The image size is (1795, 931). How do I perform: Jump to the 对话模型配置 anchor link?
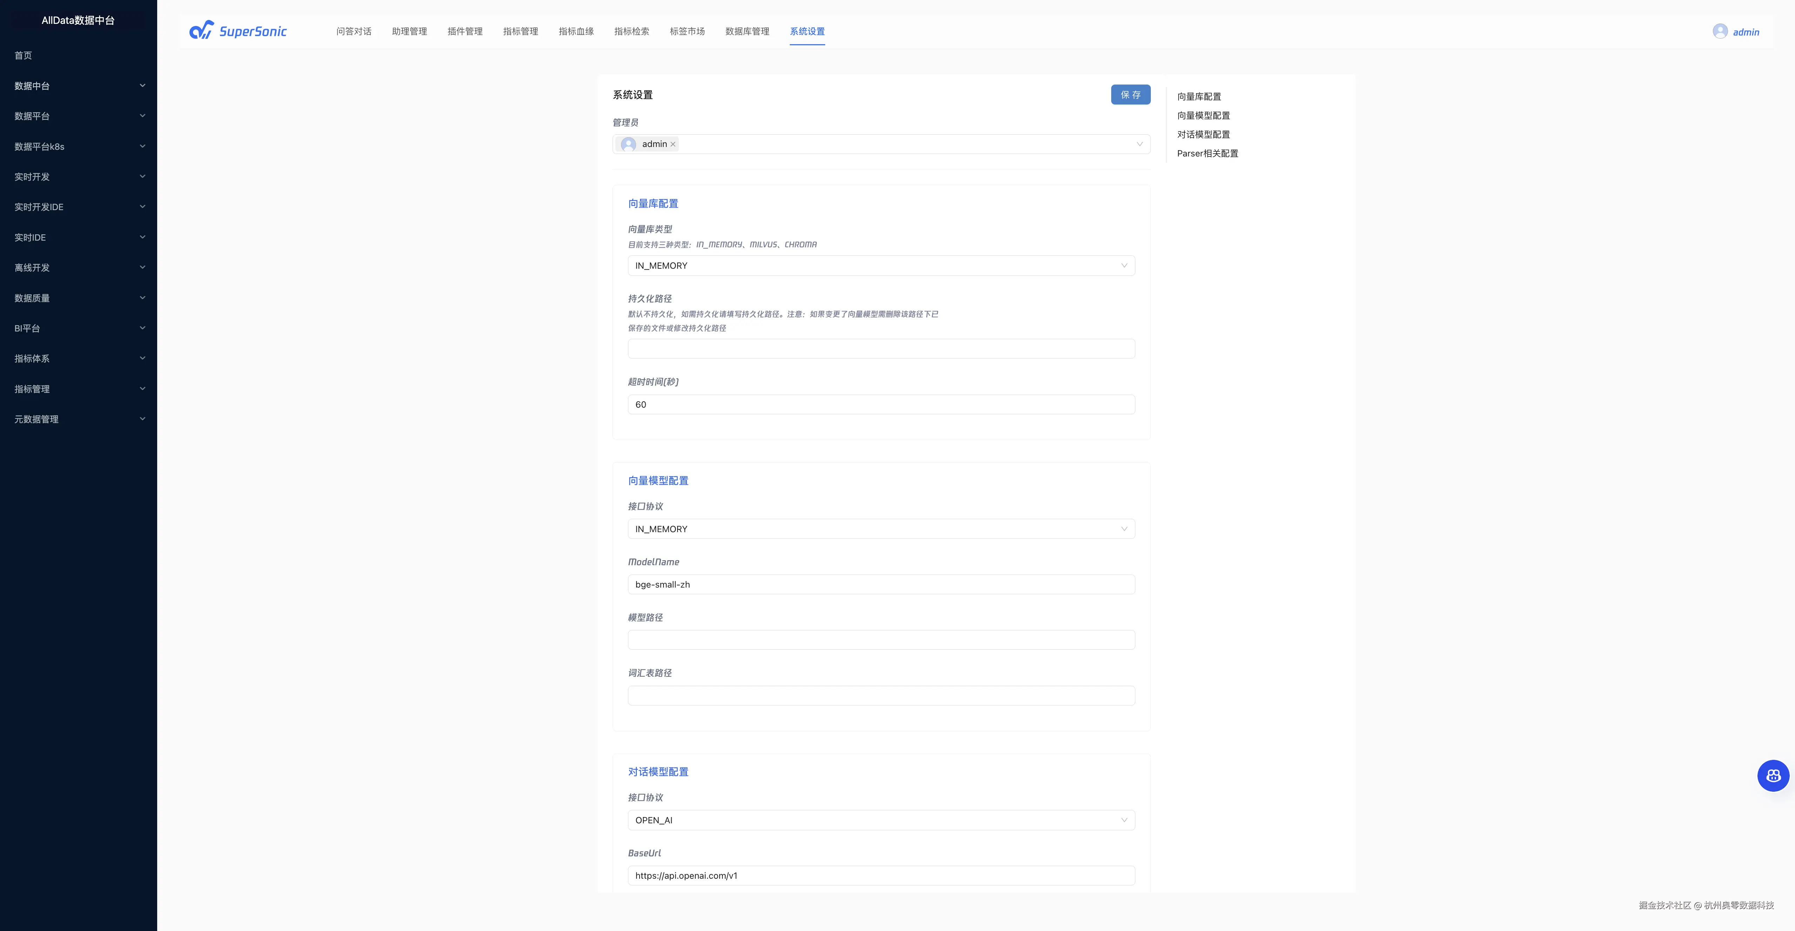point(1203,134)
